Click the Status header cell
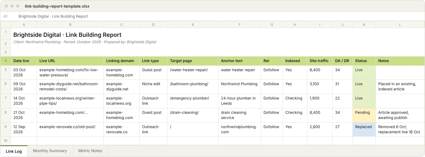425x157 pixels. 364,61
